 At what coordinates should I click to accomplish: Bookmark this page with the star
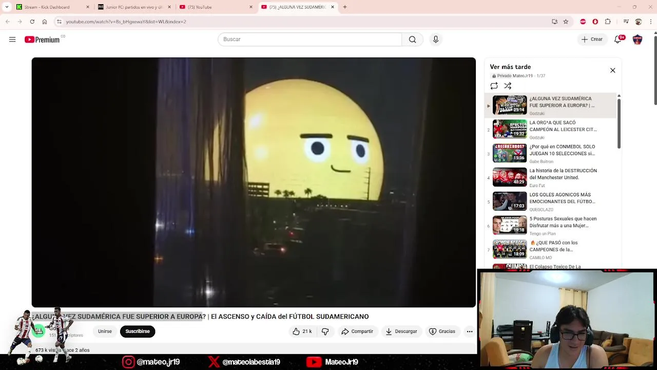coord(566,22)
